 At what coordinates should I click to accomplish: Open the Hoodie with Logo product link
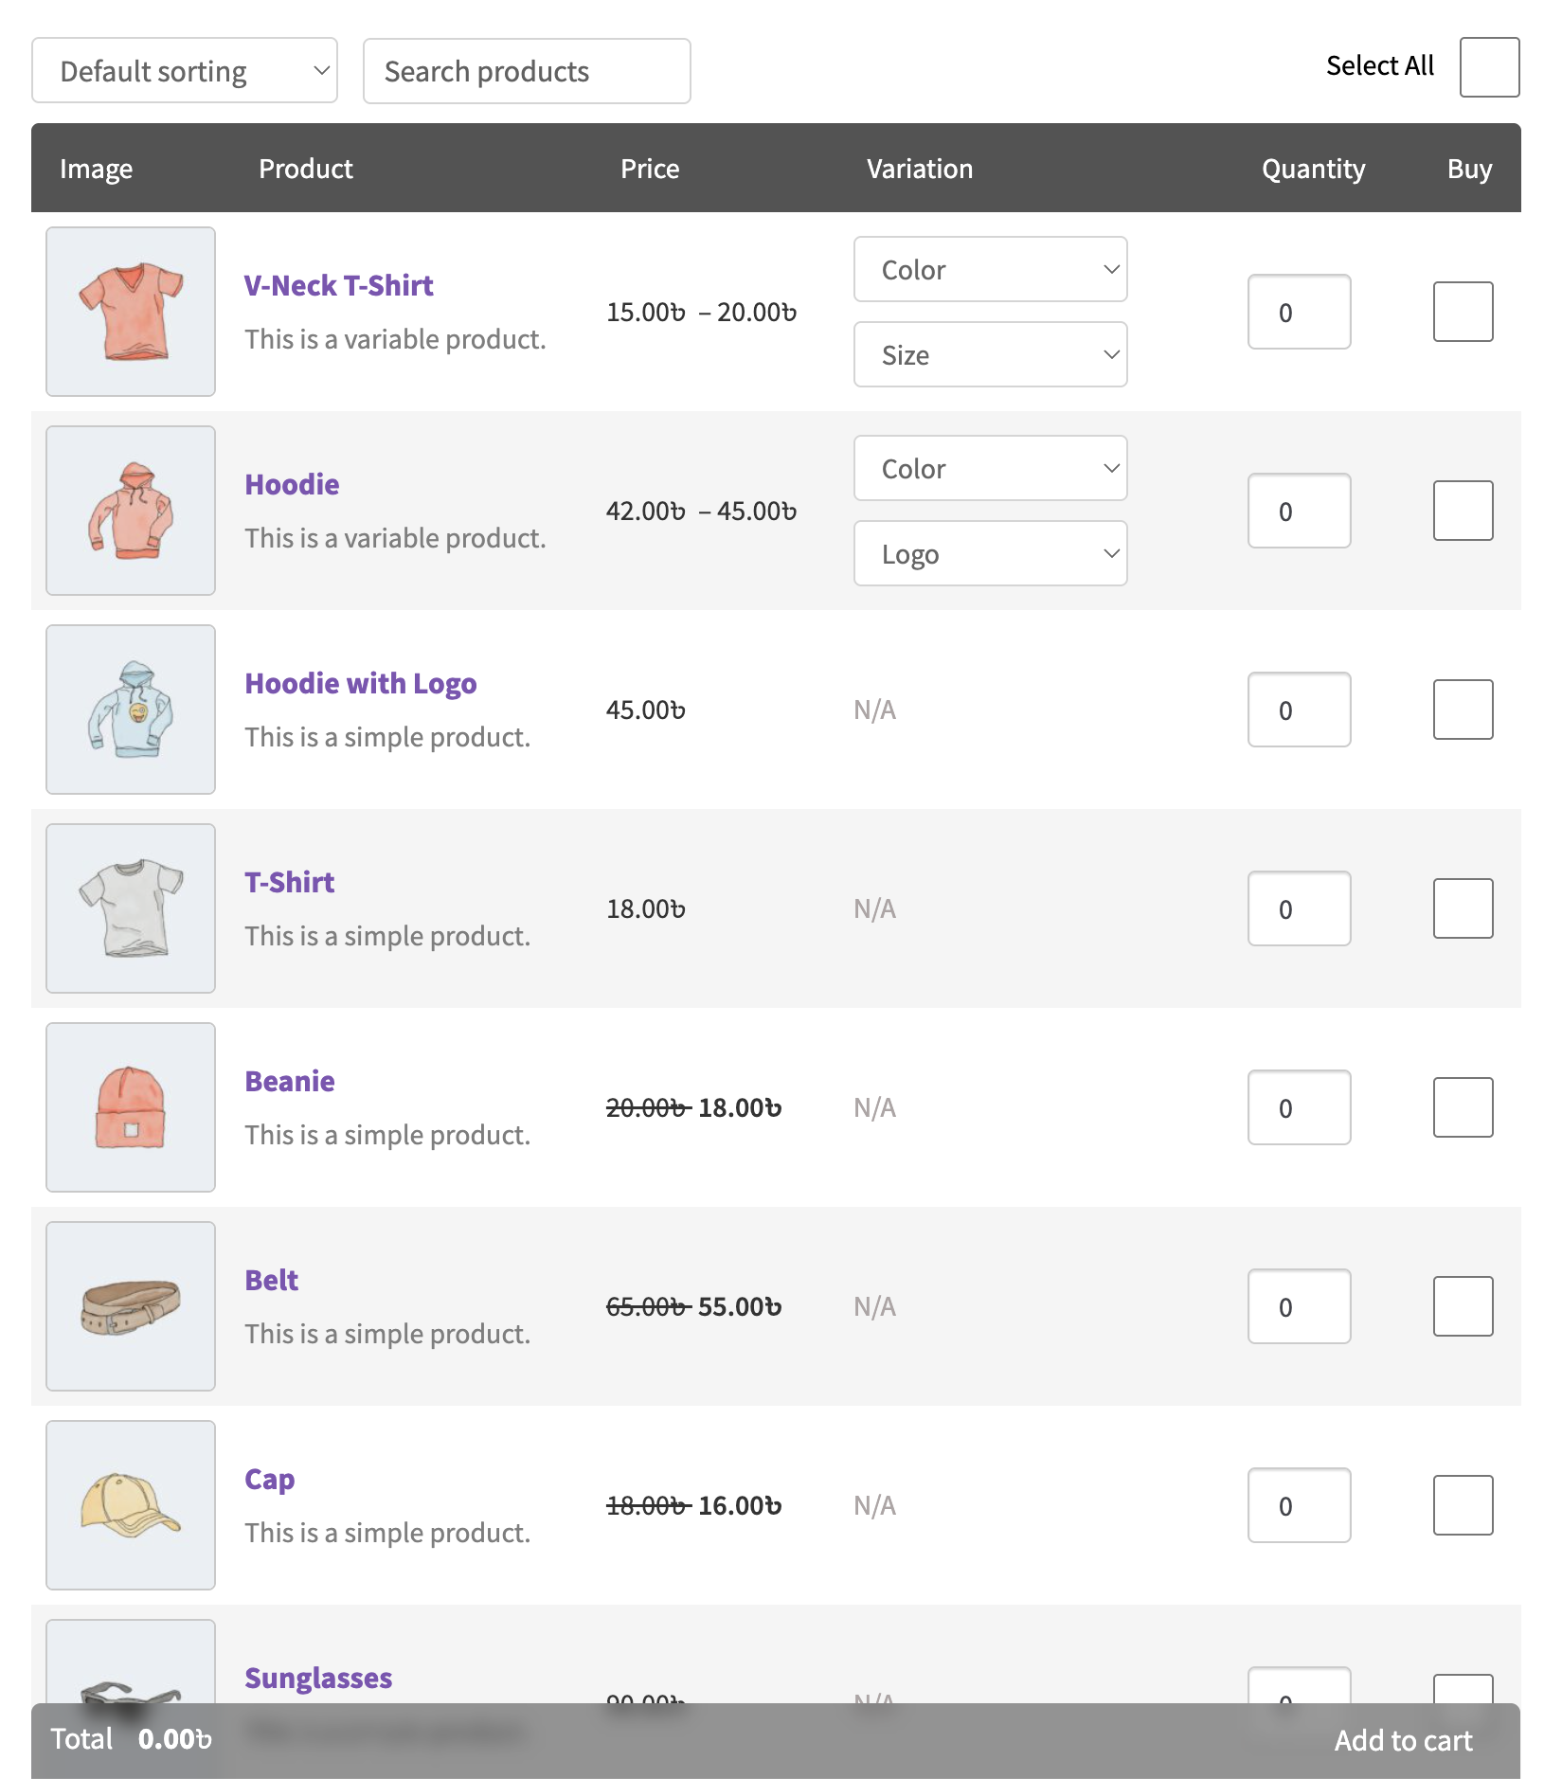pyautogui.click(x=361, y=682)
